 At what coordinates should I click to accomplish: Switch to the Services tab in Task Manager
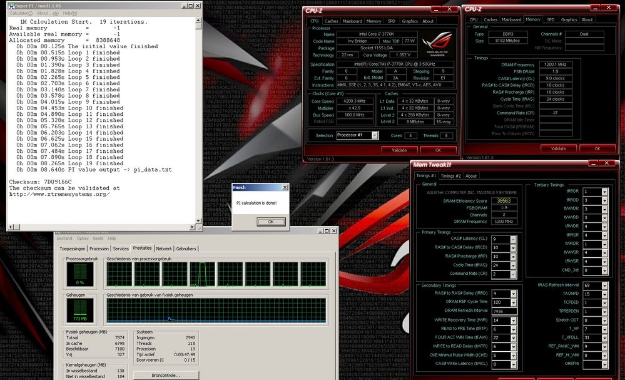tap(121, 249)
